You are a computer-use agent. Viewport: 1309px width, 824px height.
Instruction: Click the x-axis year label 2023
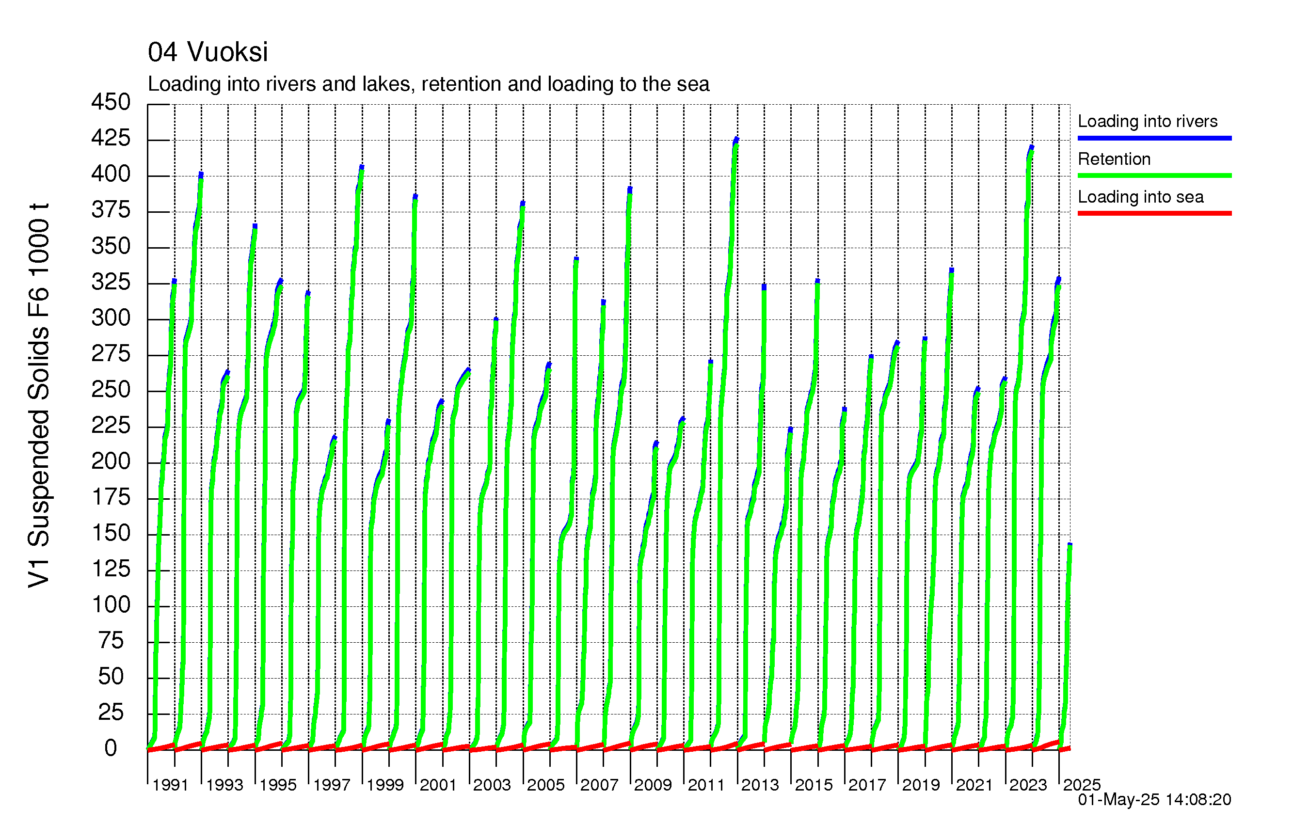(1028, 785)
